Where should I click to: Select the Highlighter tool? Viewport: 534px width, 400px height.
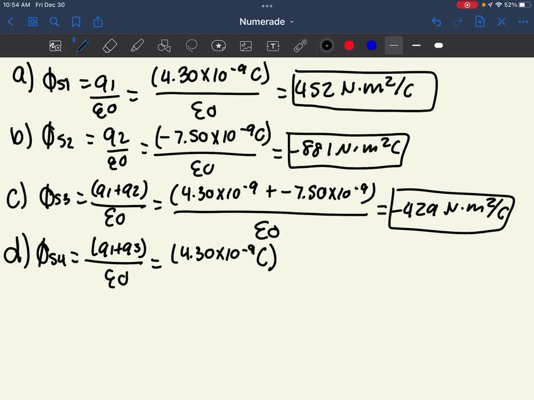[x=137, y=45]
